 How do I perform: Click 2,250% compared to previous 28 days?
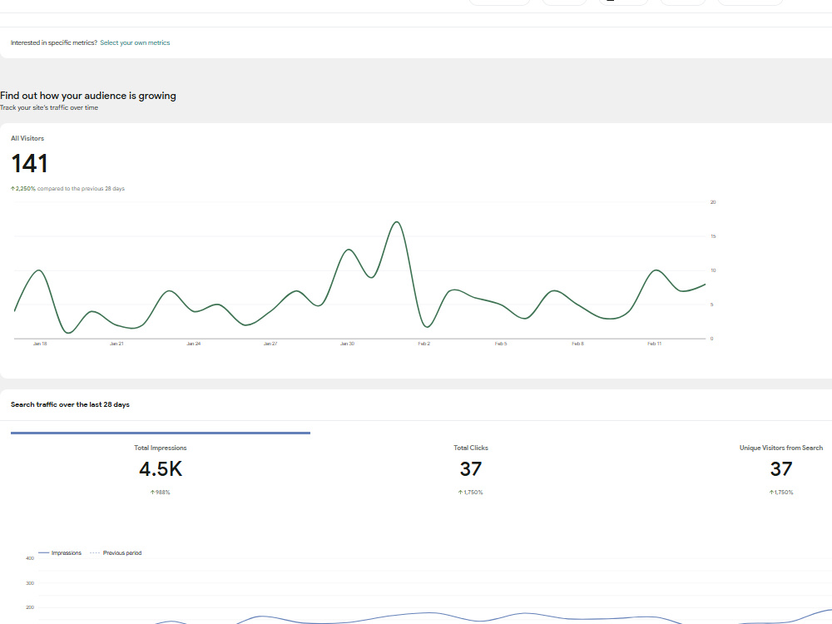[x=67, y=189]
